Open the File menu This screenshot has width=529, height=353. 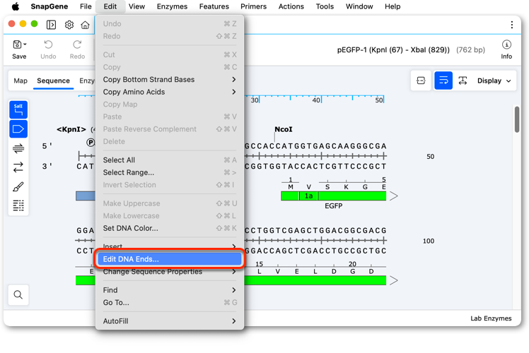(x=86, y=6)
